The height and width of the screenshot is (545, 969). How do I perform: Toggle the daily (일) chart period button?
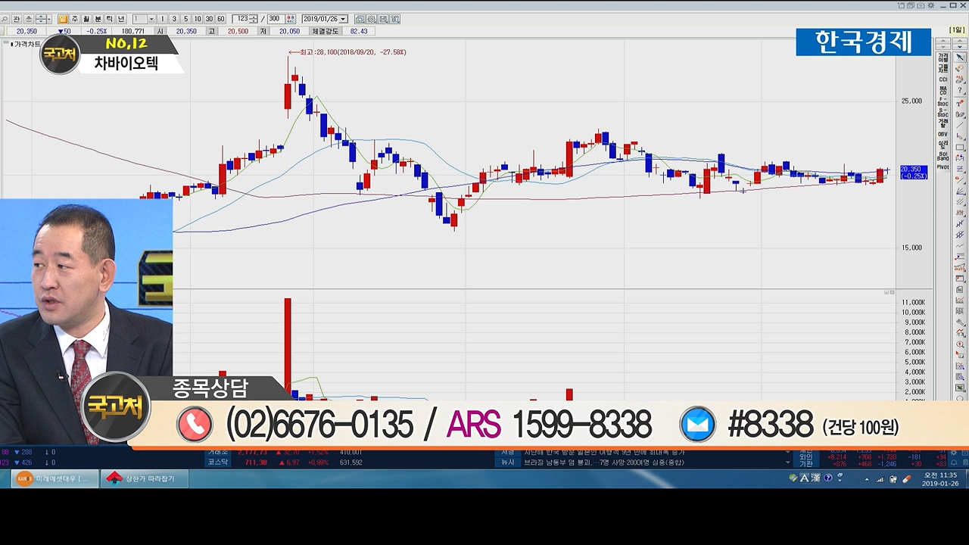63,19
